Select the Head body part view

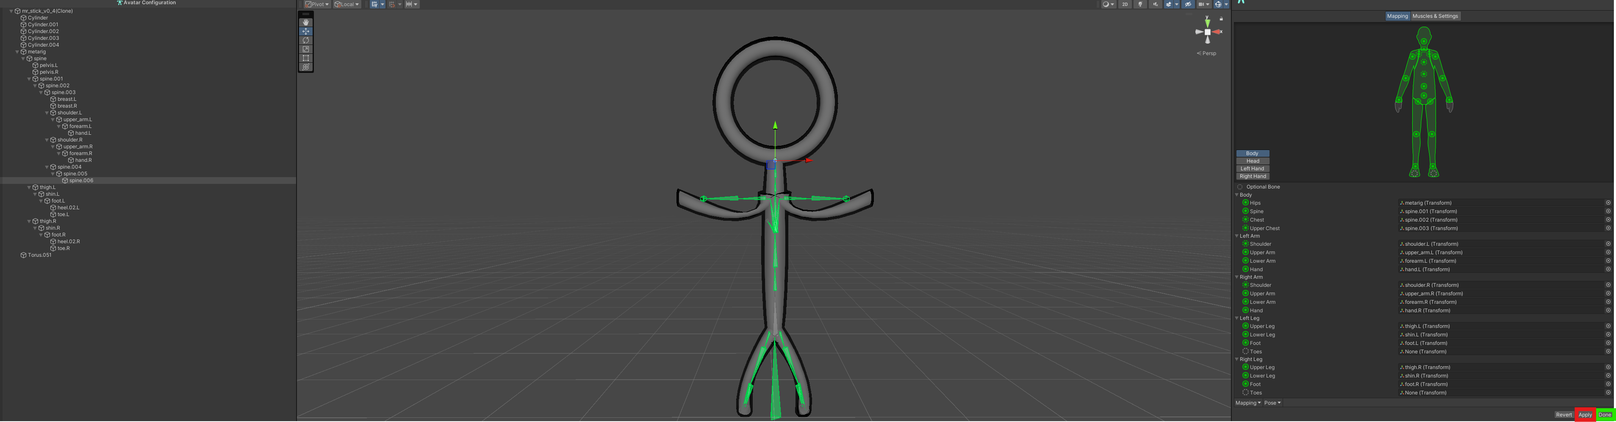1252,161
